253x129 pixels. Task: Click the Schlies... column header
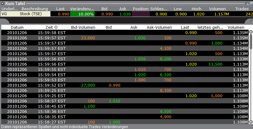click(159, 9)
